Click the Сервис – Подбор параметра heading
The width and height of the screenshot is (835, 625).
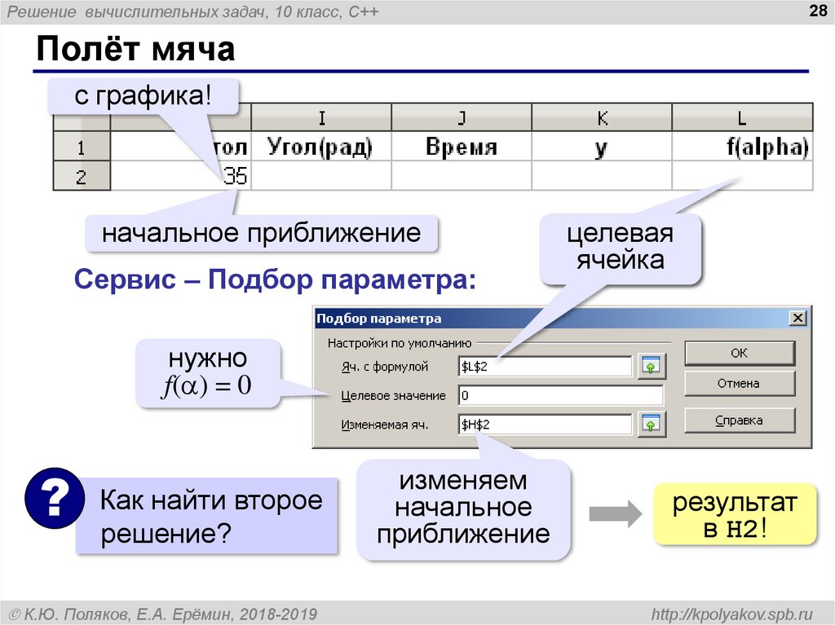tap(275, 279)
